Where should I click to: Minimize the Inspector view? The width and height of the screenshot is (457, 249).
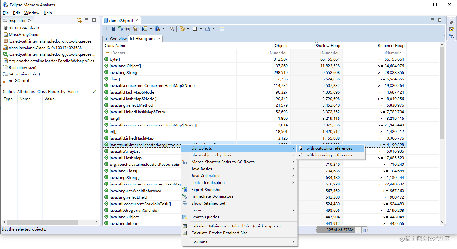pyautogui.click(x=87, y=20)
